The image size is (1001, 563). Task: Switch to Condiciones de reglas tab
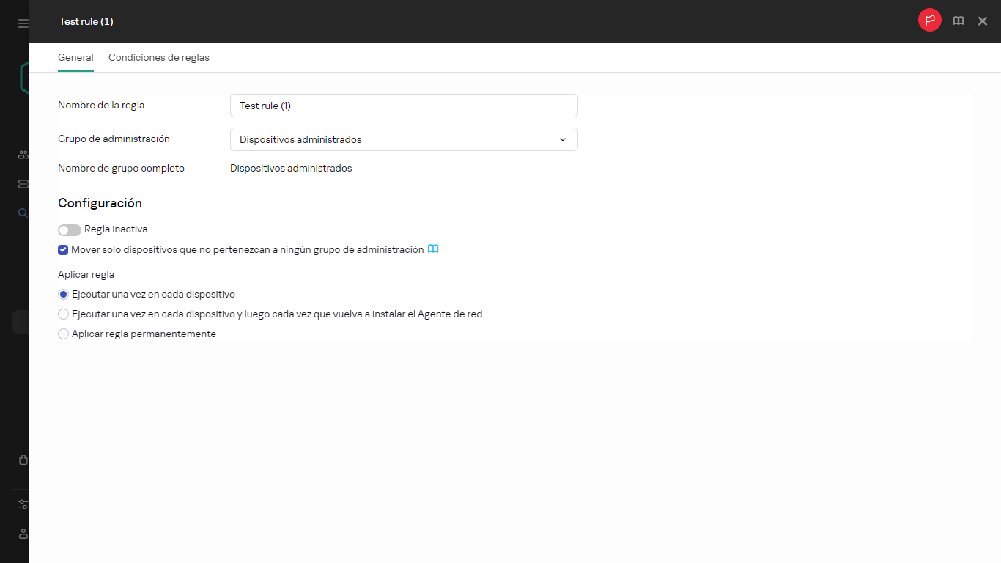(159, 58)
